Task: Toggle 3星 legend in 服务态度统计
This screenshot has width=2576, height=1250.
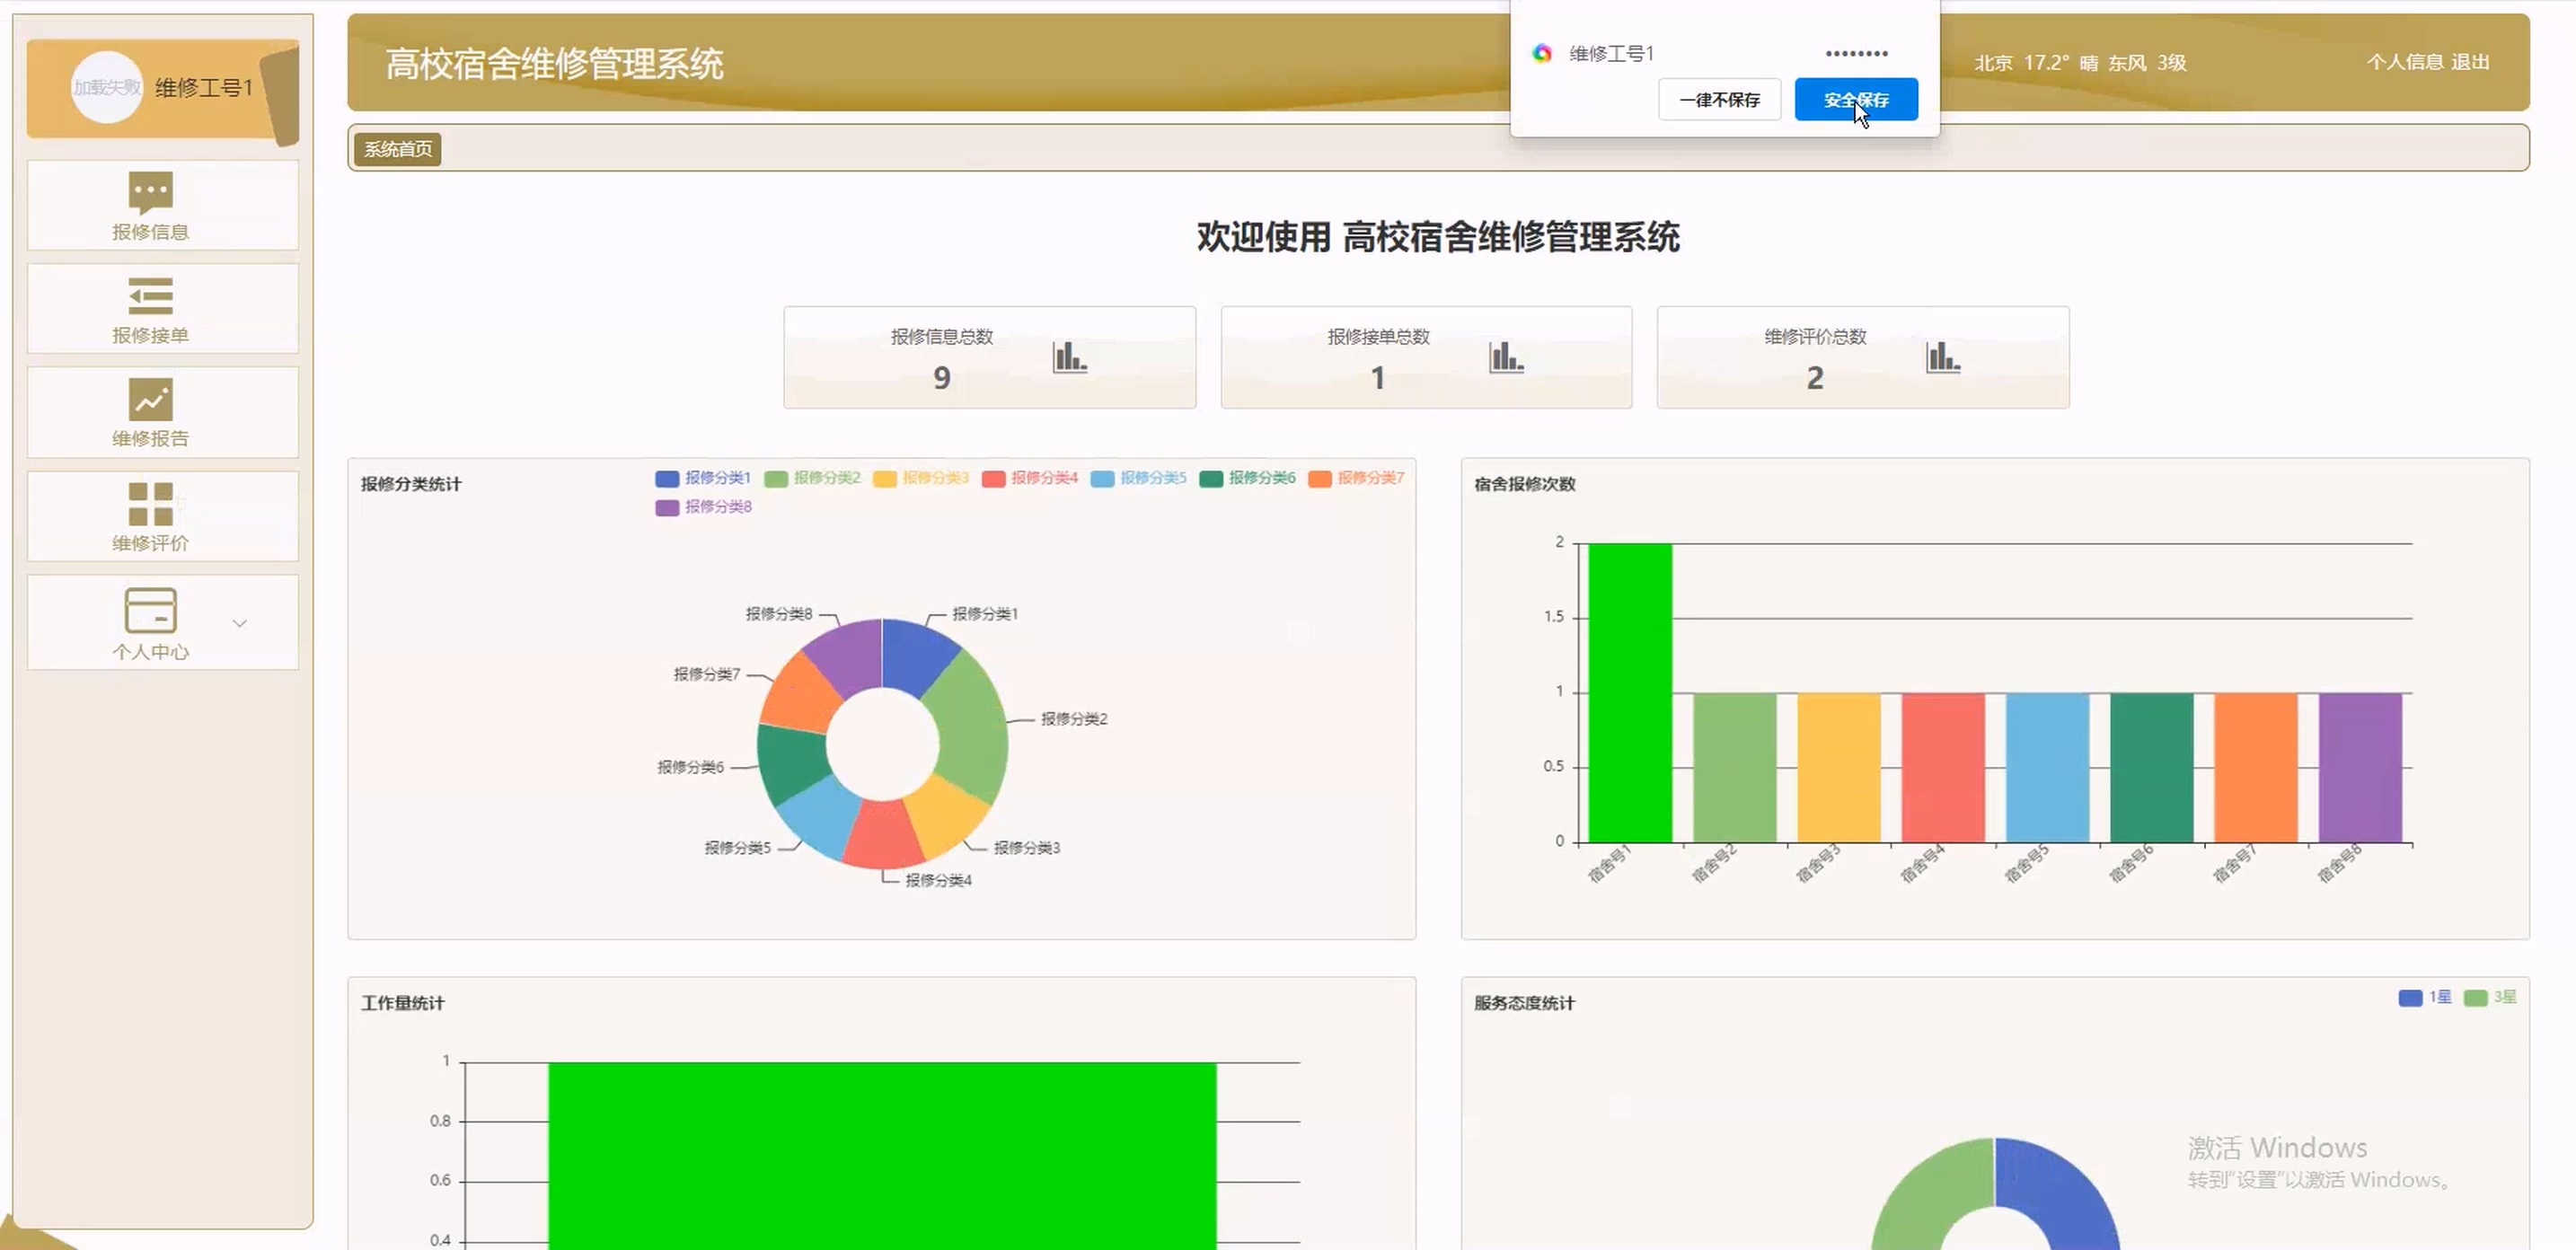Action: 2490,997
